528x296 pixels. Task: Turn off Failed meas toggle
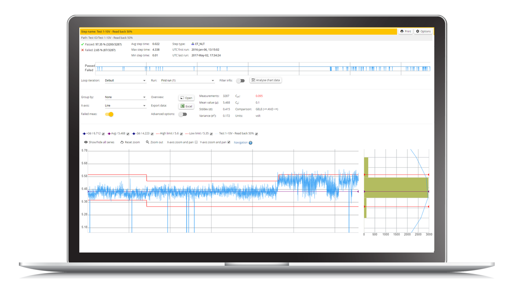click(x=109, y=114)
